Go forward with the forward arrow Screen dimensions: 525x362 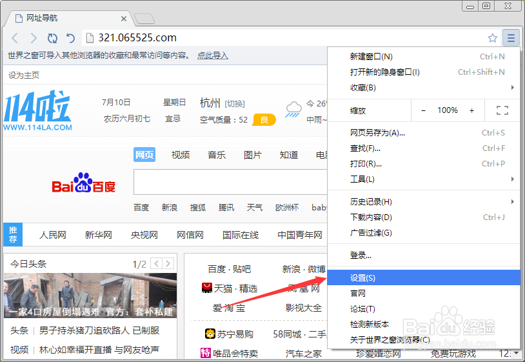34,38
